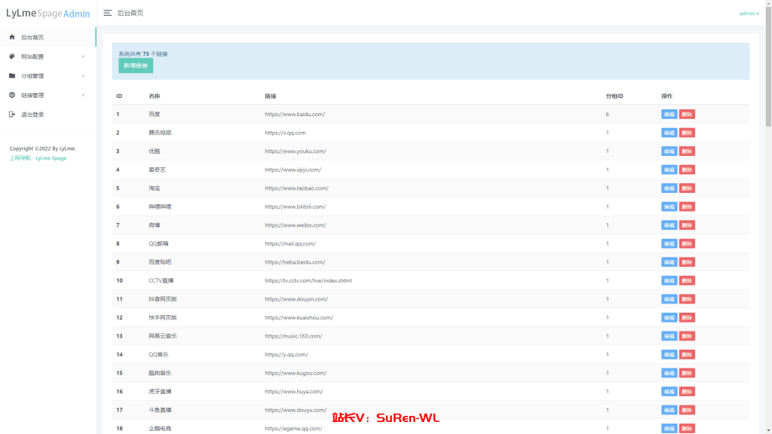This screenshot has width=772, height=434.
Task: Delete the 快手网页版 row
Action: click(x=687, y=318)
